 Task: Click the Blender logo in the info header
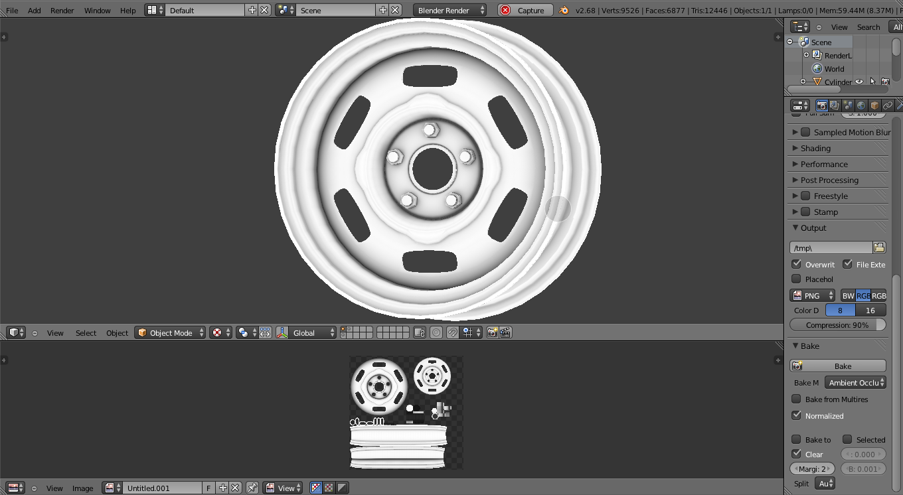point(564,10)
